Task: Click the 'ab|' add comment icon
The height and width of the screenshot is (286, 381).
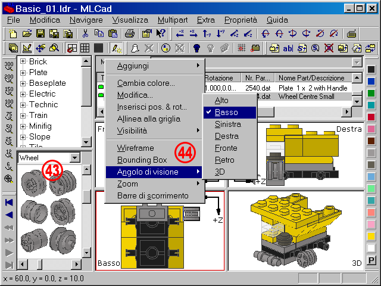Action: (x=288, y=48)
